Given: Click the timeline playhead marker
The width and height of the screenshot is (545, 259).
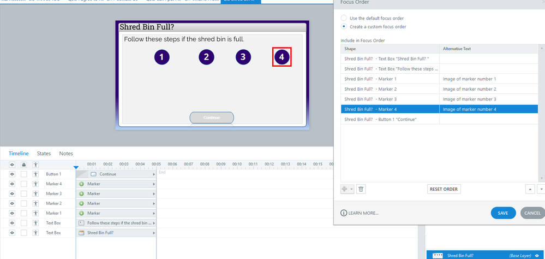Looking at the screenshot, I should (76, 167).
